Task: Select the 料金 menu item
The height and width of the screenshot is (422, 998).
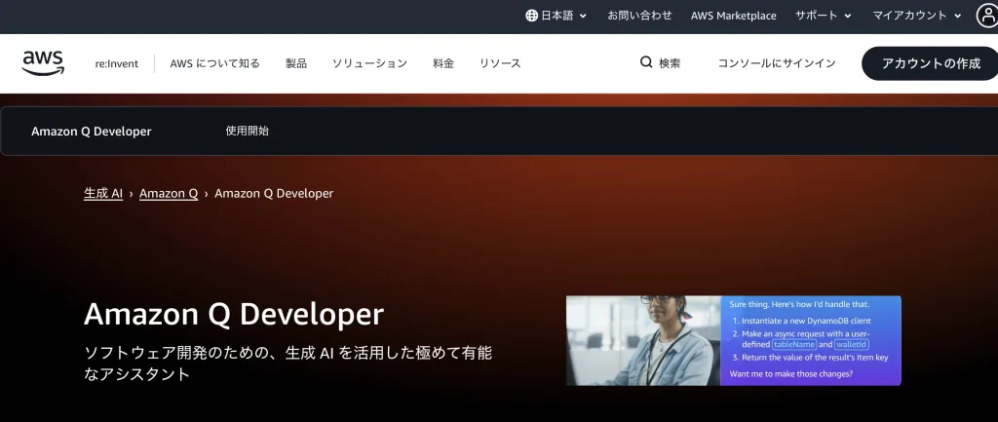Action: 443,63
